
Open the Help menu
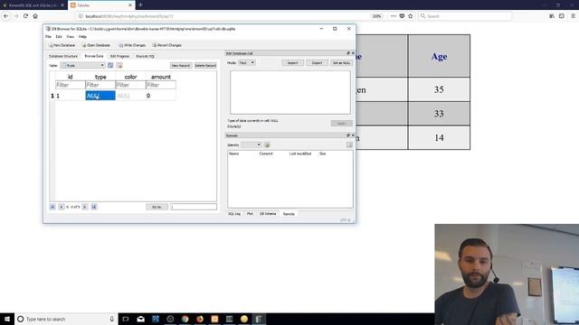(x=82, y=36)
